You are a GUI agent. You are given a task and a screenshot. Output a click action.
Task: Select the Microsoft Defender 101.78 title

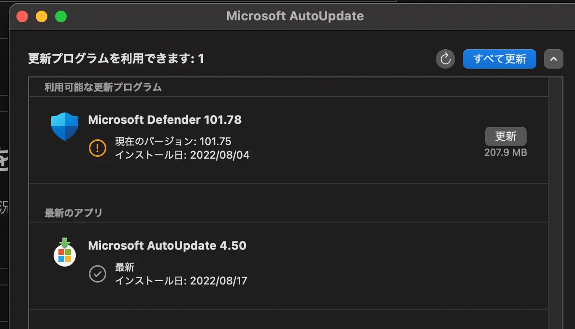pos(165,120)
